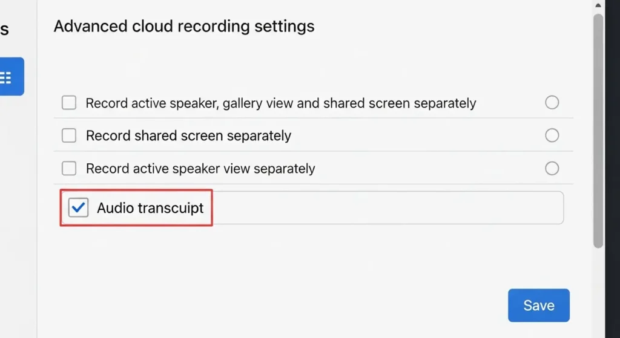
Task: Click the vertical scrollbar thumb
Action: 598,130
